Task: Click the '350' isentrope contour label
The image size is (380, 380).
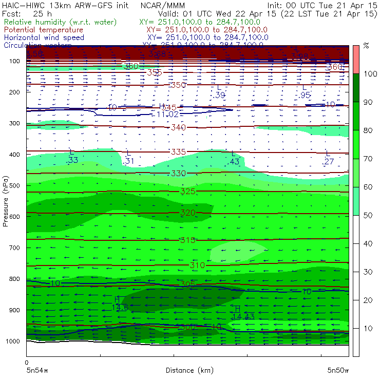Action: tap(178, 85)
